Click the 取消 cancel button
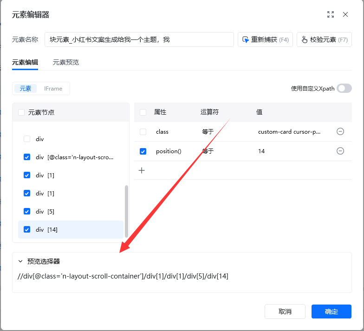 [285, 312]
